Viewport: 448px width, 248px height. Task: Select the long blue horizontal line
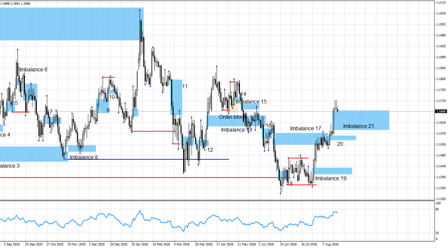pyautogui.click(x=146, y=159)
